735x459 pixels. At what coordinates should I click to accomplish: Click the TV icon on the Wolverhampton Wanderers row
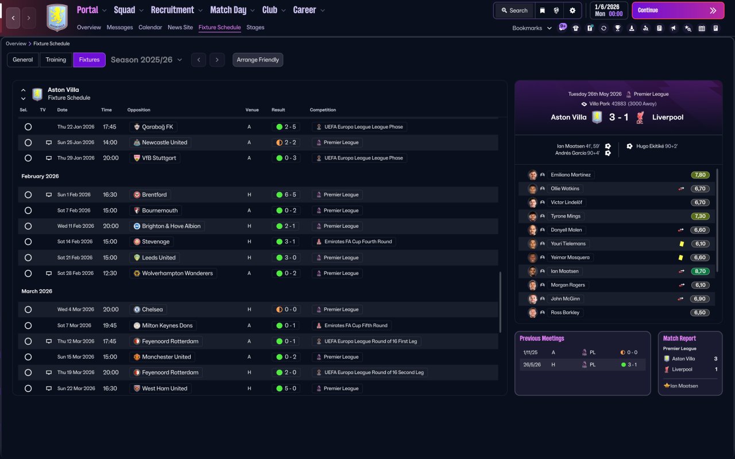[49, 274]
